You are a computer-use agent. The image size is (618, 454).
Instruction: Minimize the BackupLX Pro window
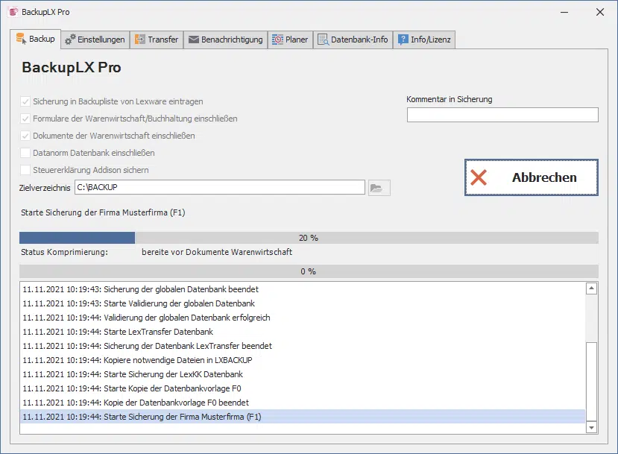[564, 12]
